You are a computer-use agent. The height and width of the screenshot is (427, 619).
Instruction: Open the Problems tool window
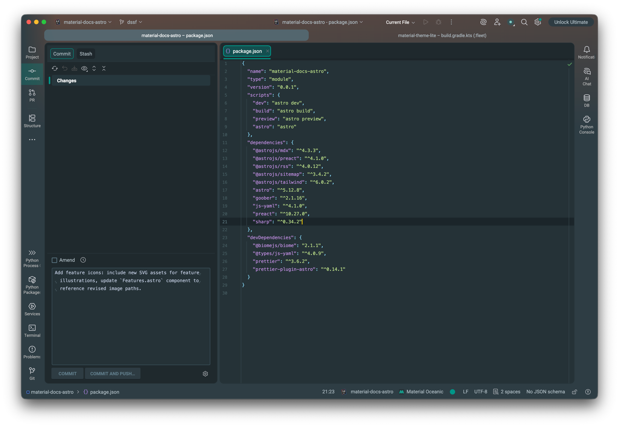pos(32,352)
